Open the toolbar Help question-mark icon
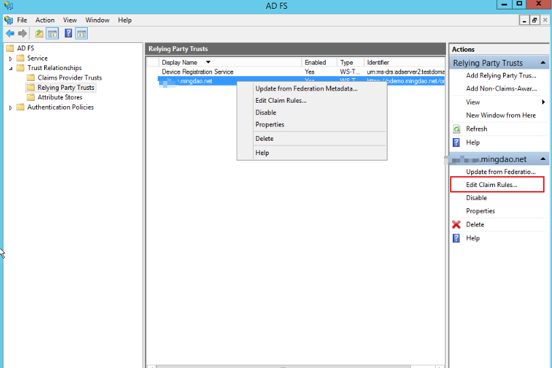This screenshot has width=552, height=368. [68, 34]
